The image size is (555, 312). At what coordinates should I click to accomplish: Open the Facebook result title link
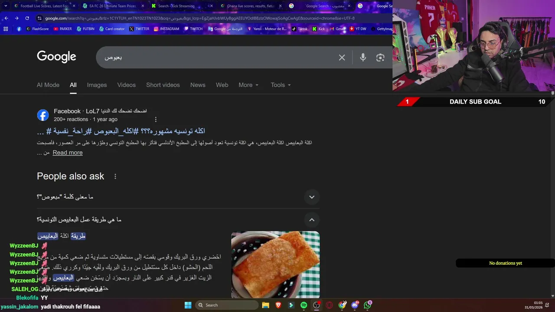(121, 131)
